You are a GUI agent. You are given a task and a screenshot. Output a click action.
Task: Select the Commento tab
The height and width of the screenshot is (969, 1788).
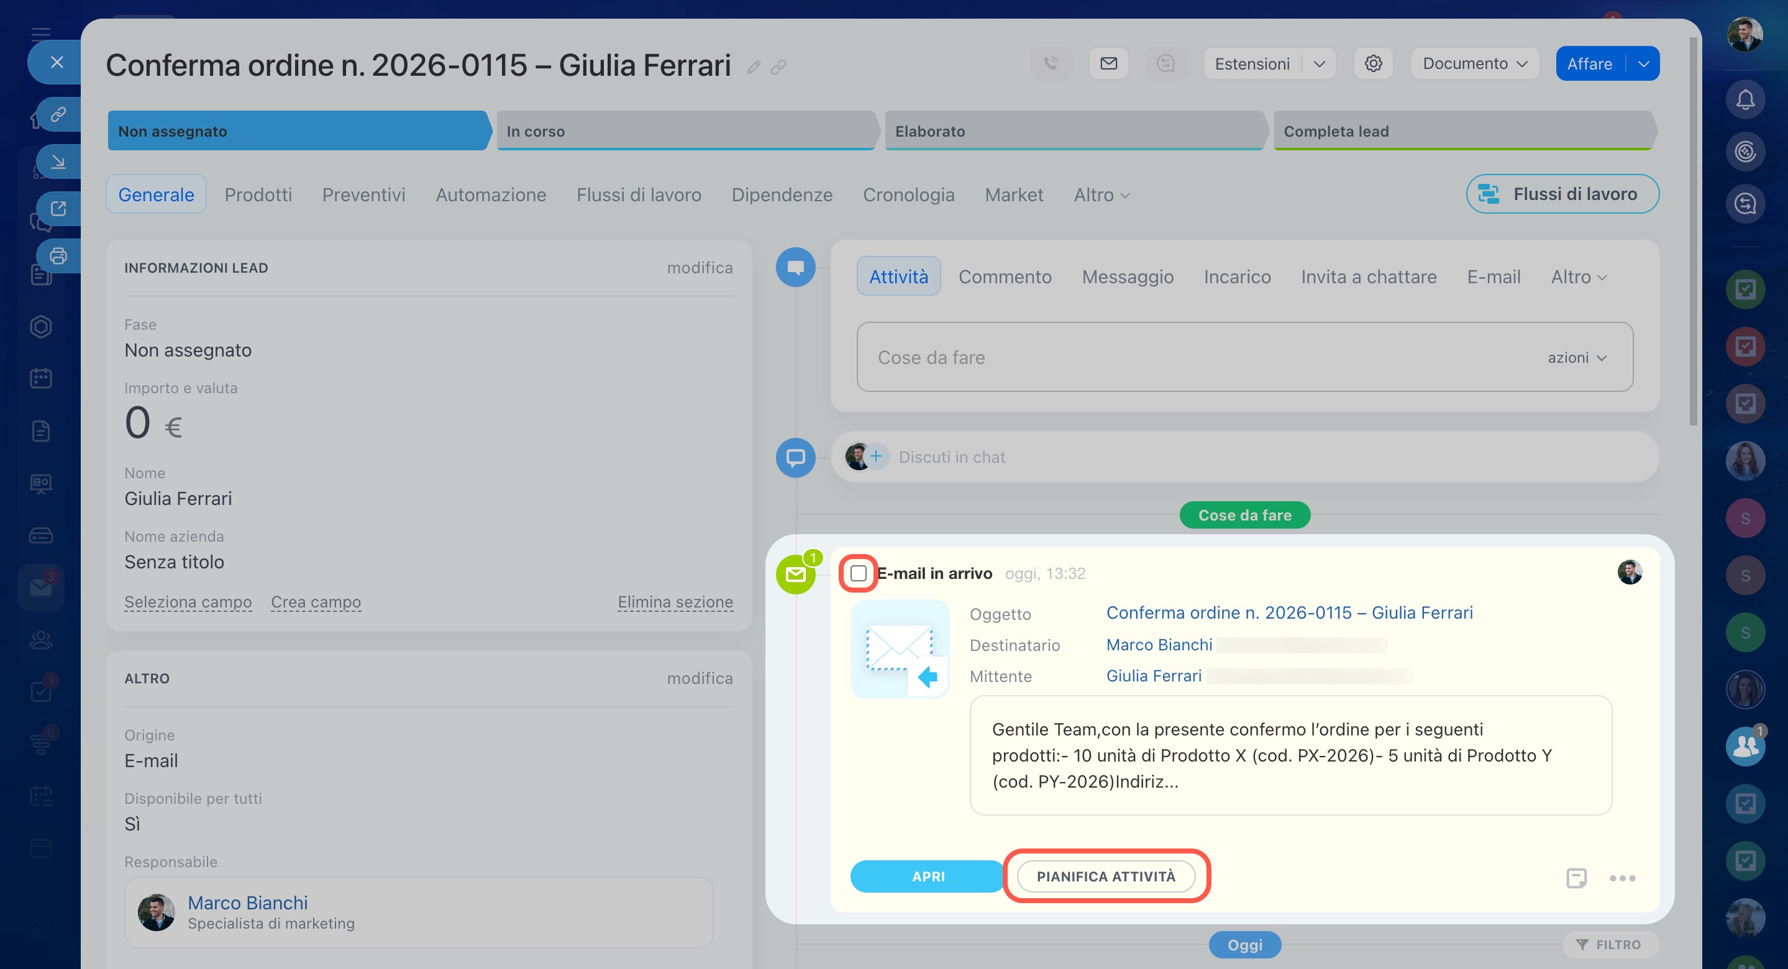[1005, 276]
